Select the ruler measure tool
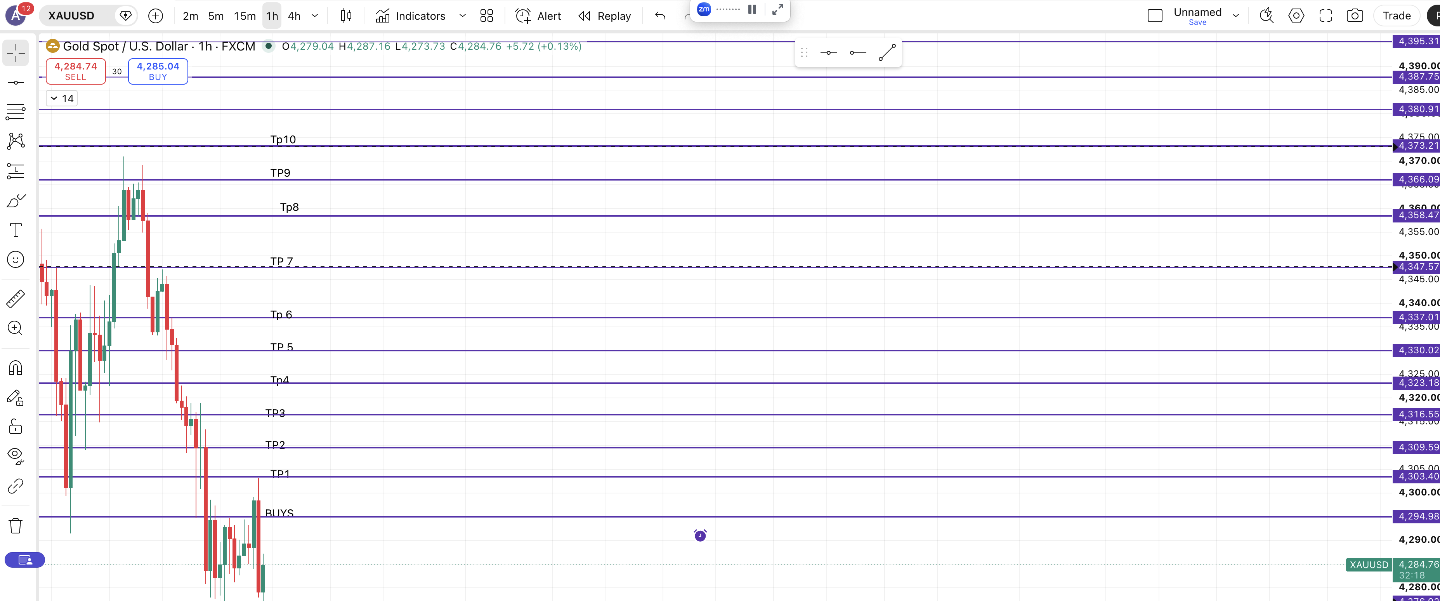 [16, 299]
